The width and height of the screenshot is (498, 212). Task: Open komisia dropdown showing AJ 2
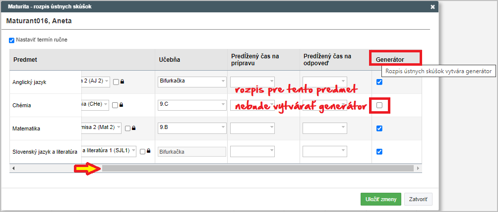(x=96, y=82)
